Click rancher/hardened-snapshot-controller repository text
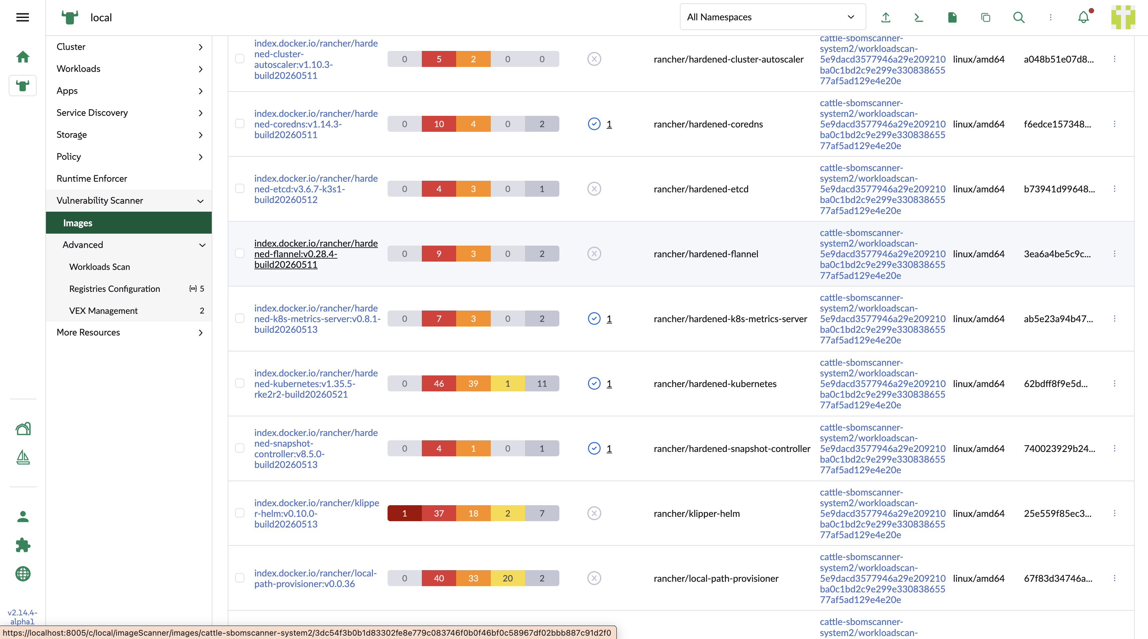This screenshot has height=639, width=1148. (732, 449)
